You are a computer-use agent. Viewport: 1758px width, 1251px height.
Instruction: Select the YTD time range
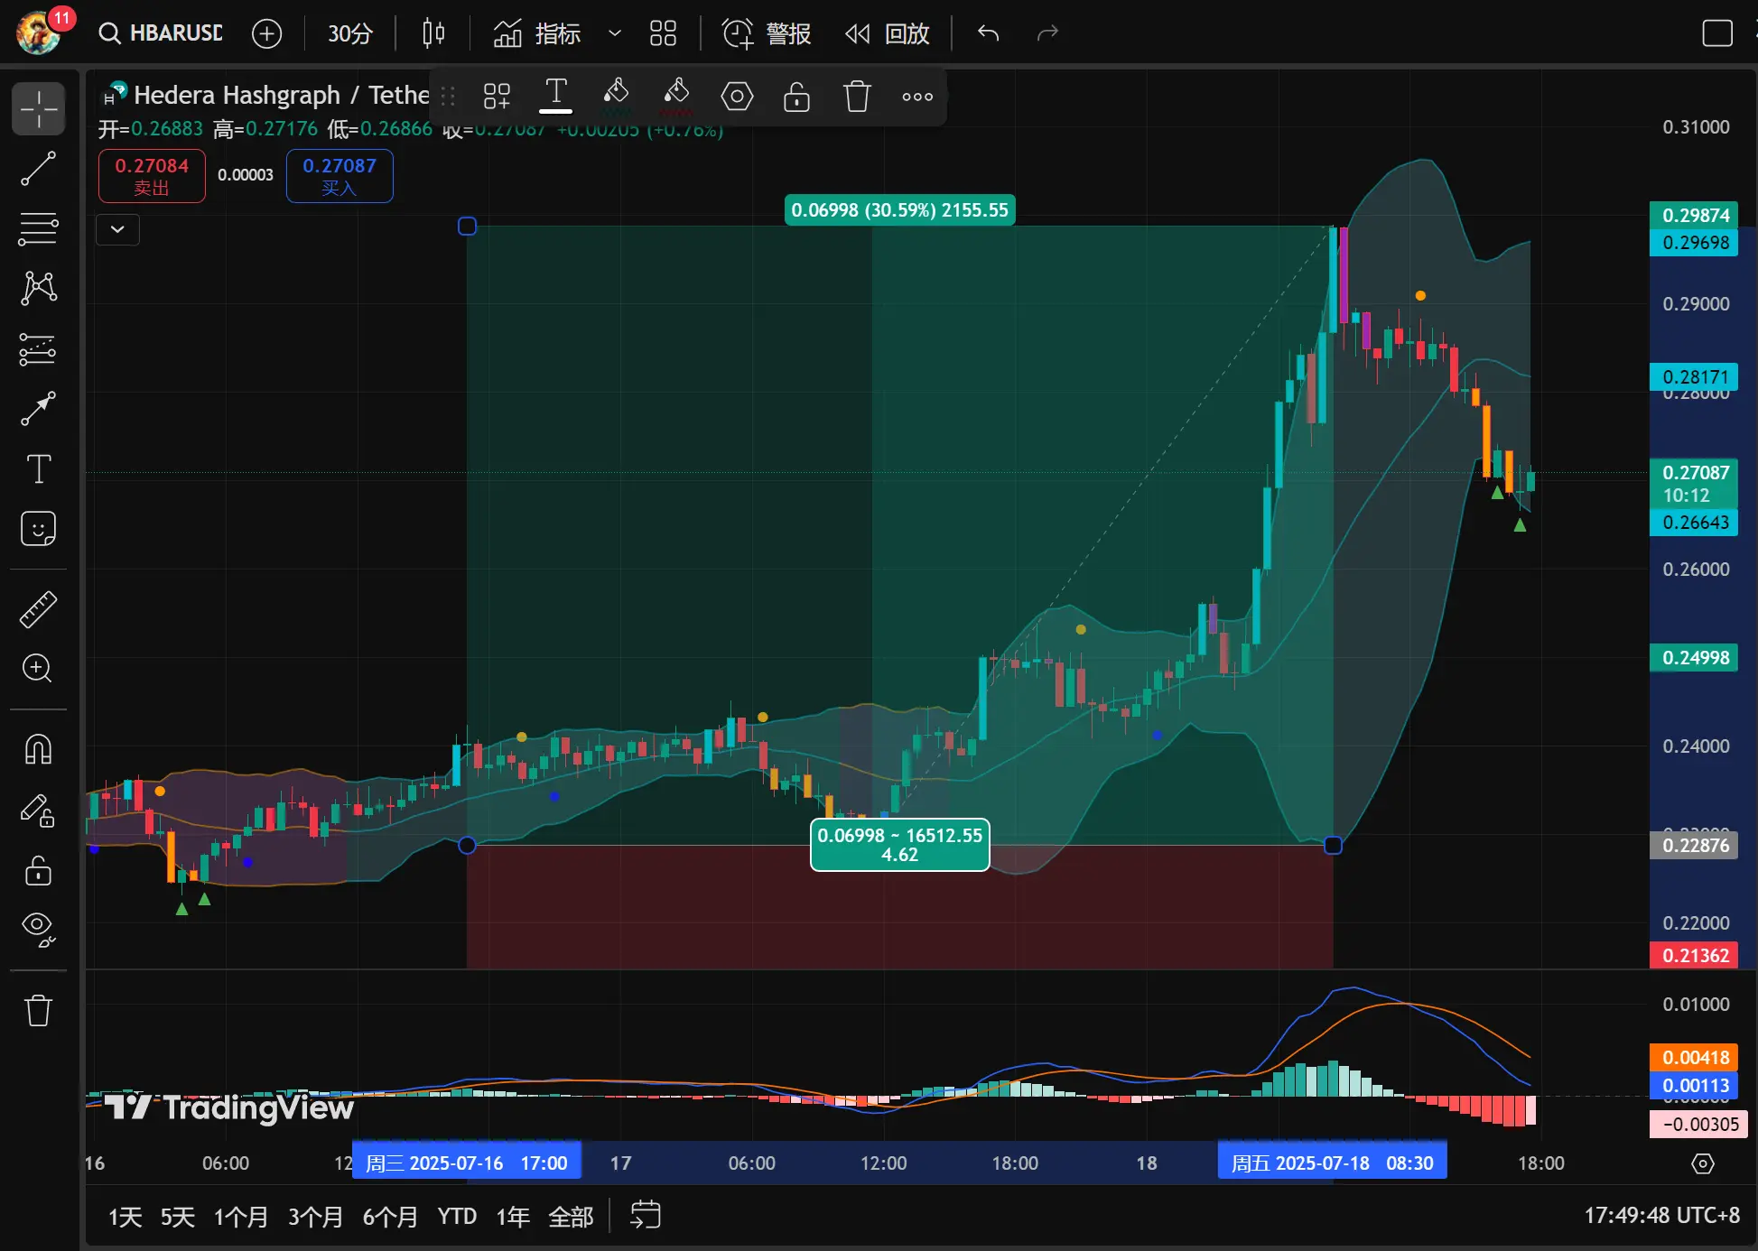[x=457, y=1217]
